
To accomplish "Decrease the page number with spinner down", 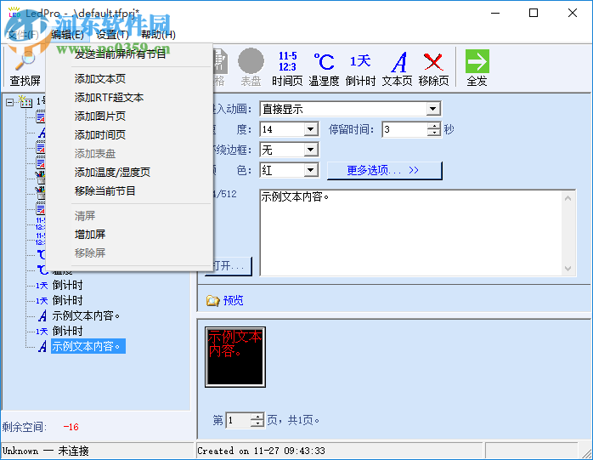I will pos(257,424).
